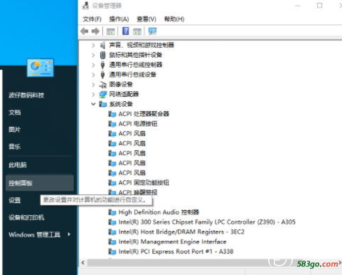The height and width of the screenshot is (275, 342).
Task: Open the blue help toolbar icon
Action: pos(125,31)
